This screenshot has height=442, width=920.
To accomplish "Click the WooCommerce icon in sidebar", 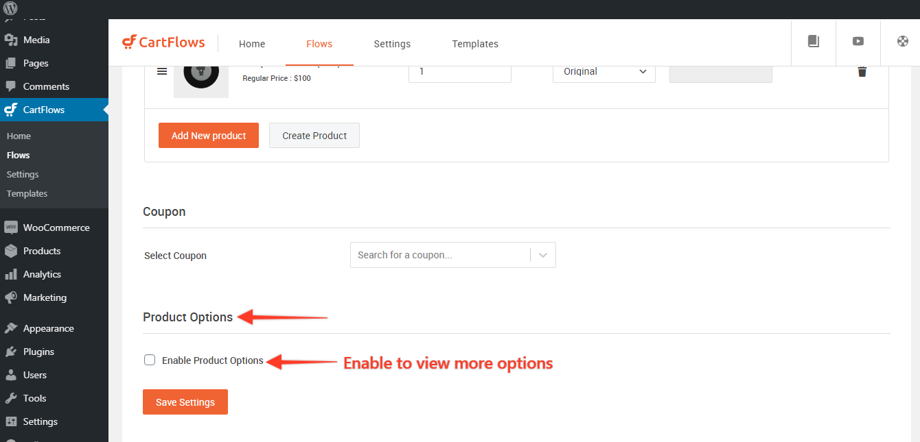I will pos(11,228).
